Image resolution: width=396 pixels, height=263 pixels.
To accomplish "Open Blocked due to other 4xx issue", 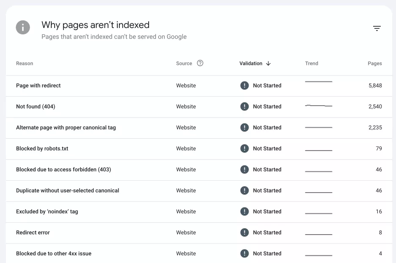I will 54,253.
